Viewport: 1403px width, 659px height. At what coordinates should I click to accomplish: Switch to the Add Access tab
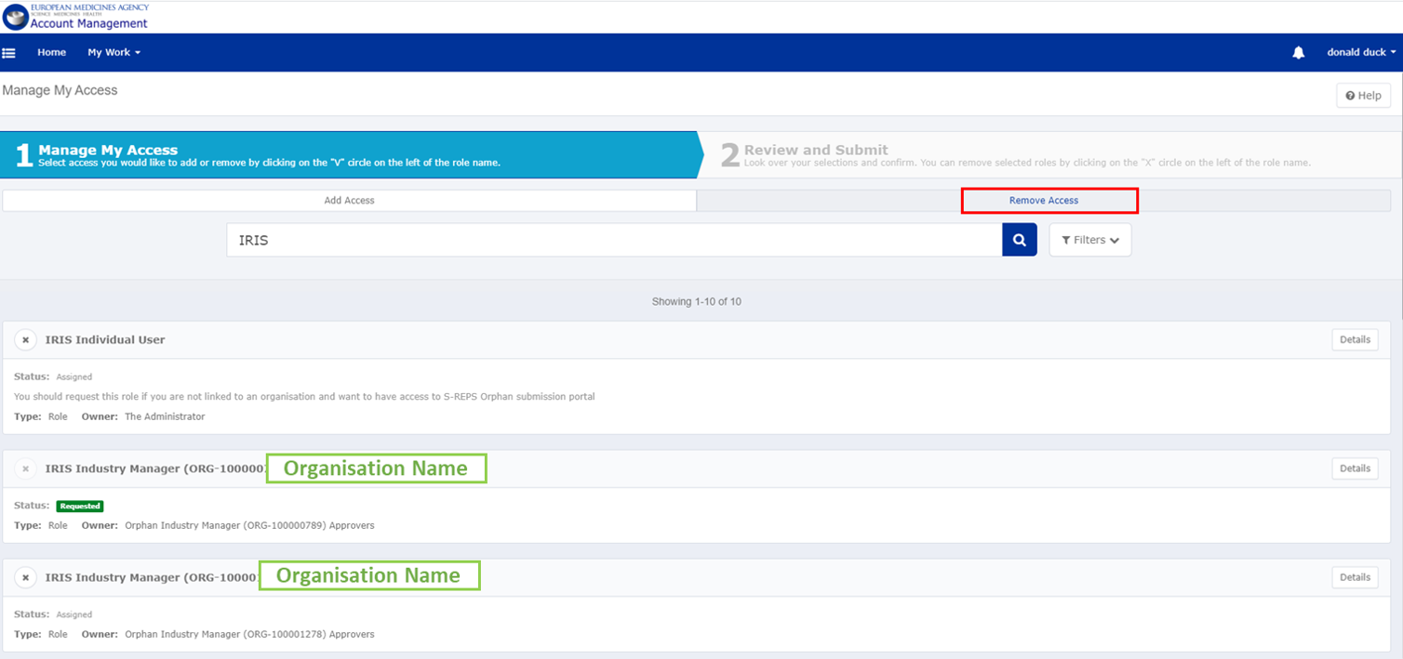point(348,200)
